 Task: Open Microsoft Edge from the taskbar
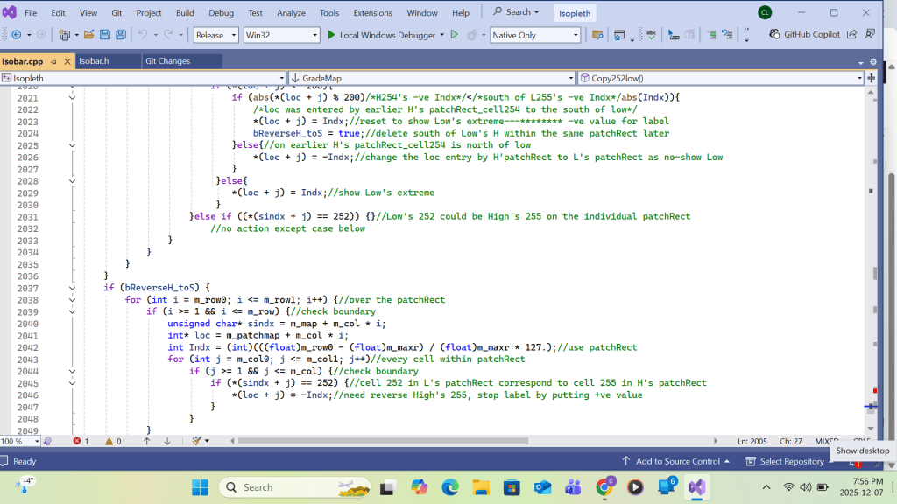[x=449, y=487]
